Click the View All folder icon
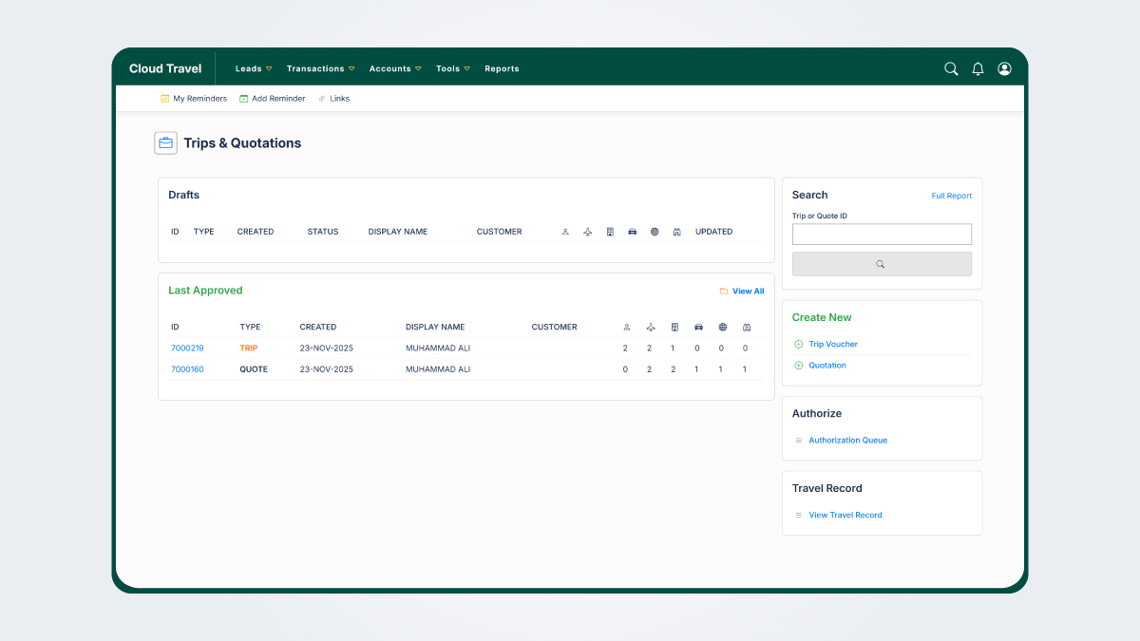Viewport: 1140px width, 641px height. [x=724, y=292]
